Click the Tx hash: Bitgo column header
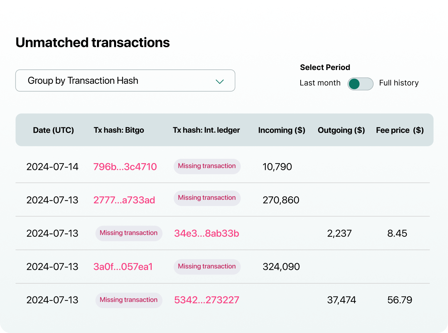Image resolution: width=448 pixels, height=333 pixels. 119,130
